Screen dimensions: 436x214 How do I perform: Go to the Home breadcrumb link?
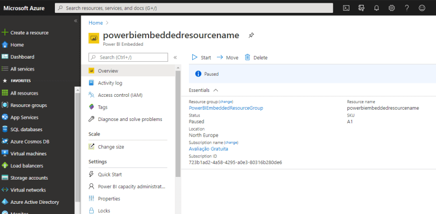(96, 23)
